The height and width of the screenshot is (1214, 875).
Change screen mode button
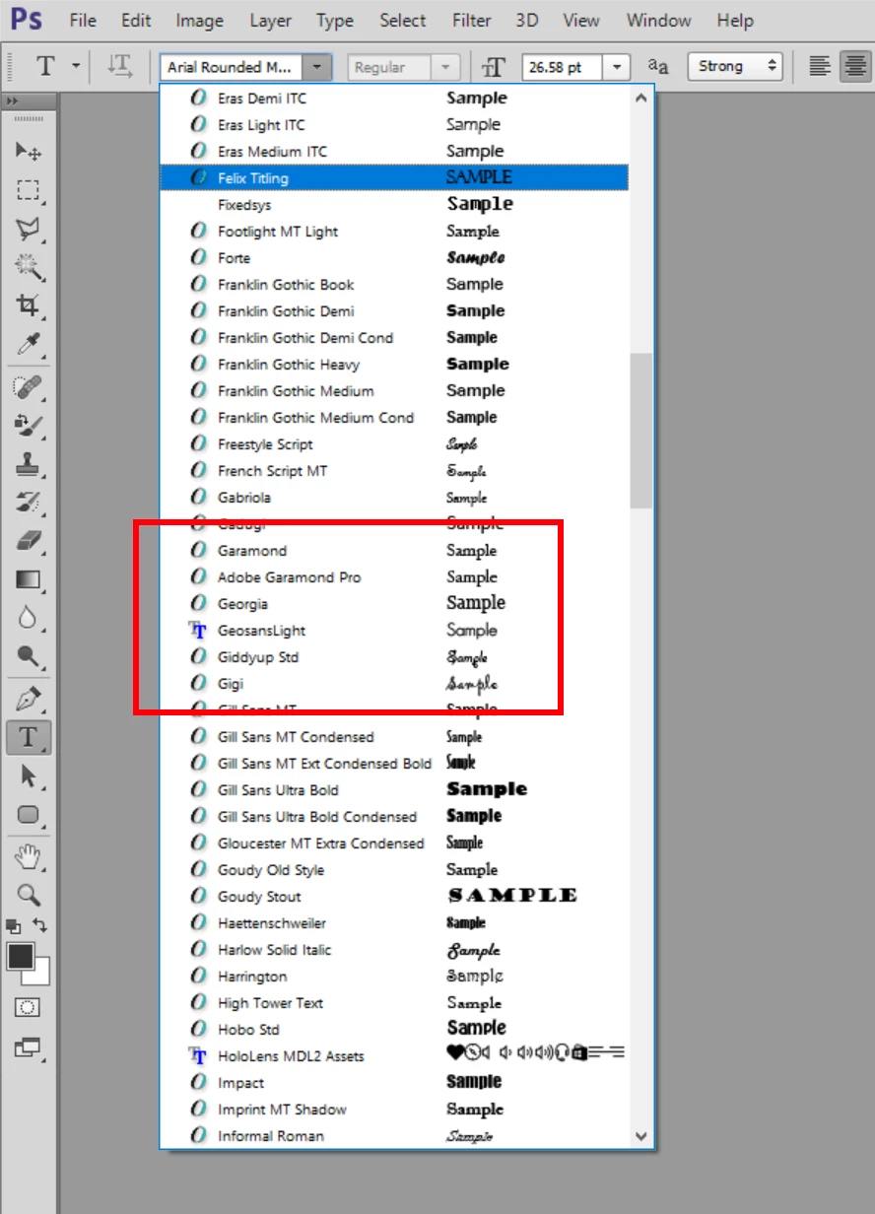point(29,1048)
